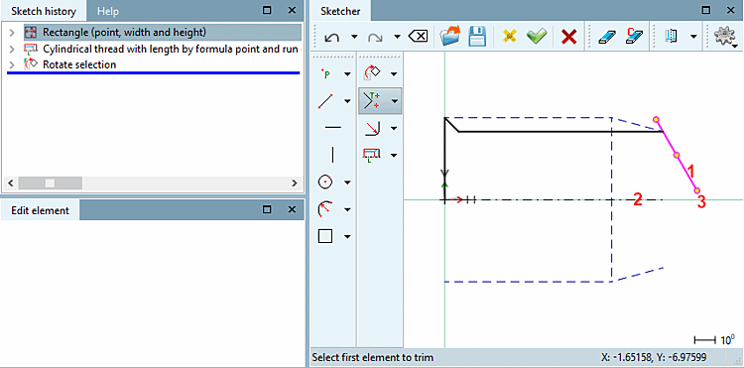This screenshot has height=368, width=744.
Task: Select the eraser with red C icon
Action: tap(634, 37)
